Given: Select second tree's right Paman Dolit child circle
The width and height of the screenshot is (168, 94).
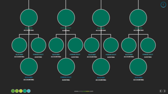Looking at the screenshot, I should [75, 45].
